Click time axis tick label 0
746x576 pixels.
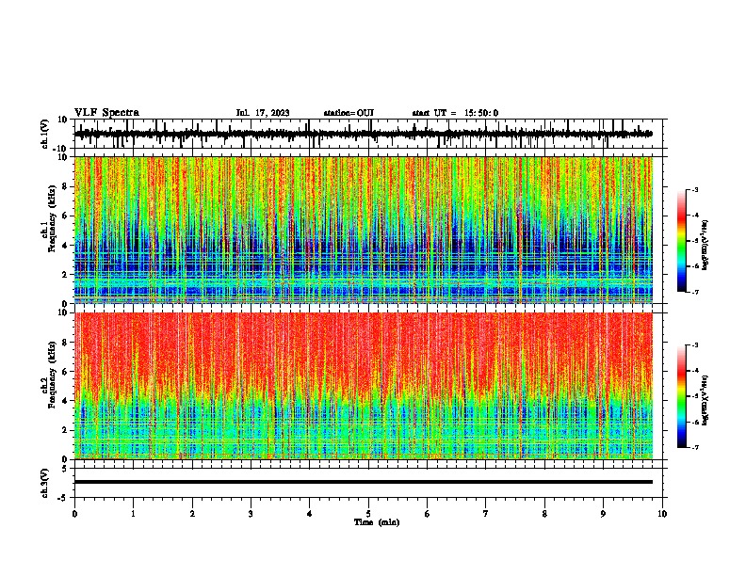74,513
